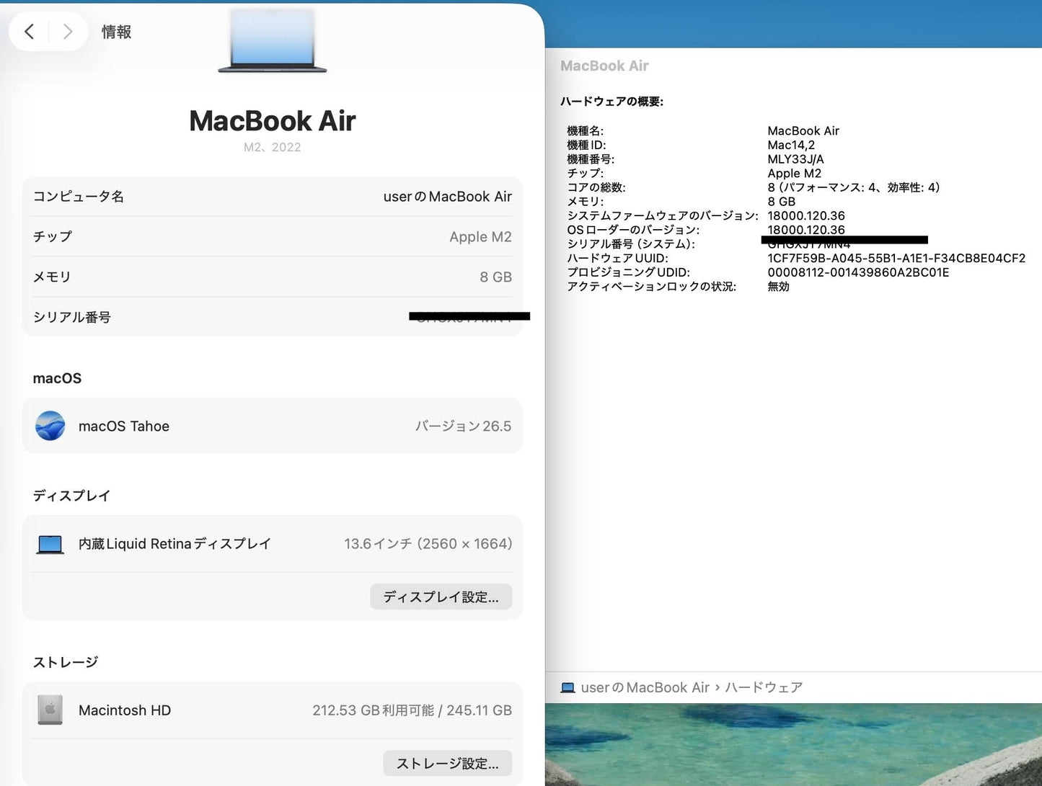This screenshot has height=786, width=1042.
Task: Click the コンピュータ名 value user の MacBook Air
Action: (x=447, y=197)
